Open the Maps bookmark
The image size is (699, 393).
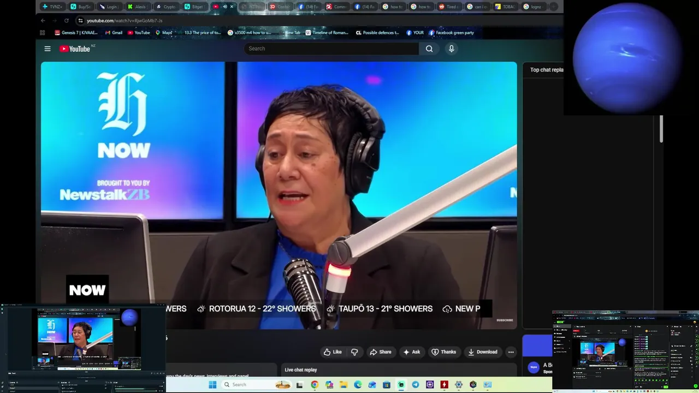164,33
